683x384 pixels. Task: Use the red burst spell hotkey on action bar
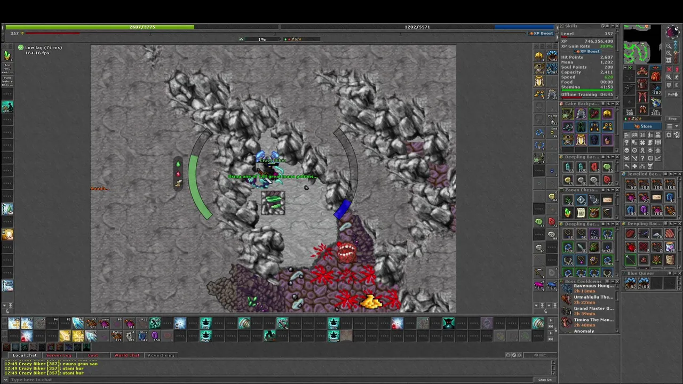coord(398,323)
